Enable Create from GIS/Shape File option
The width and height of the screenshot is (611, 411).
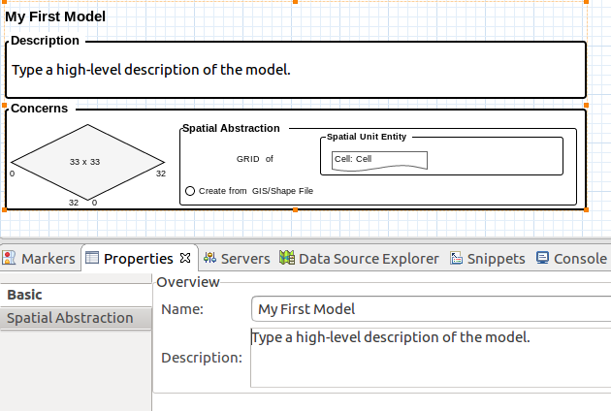pyautogui.click(x=190, y=191)
